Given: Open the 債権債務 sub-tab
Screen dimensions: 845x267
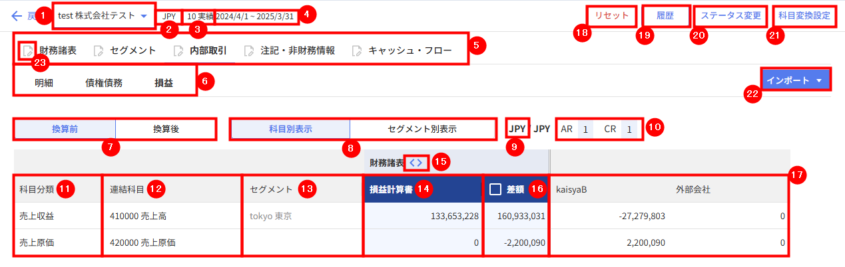Looking at the screenshot, I should (x=104, y=83).
